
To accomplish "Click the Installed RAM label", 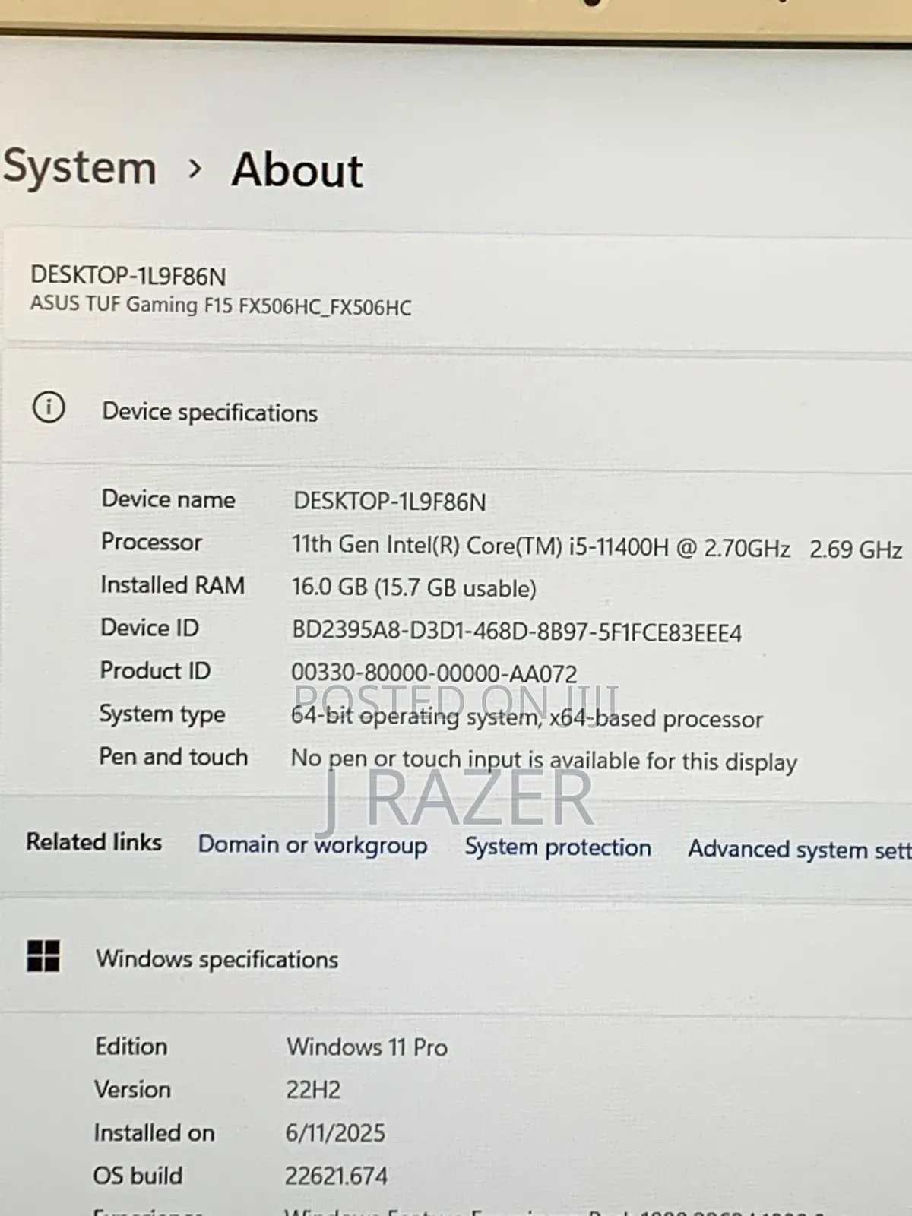I will coord(173,584).
